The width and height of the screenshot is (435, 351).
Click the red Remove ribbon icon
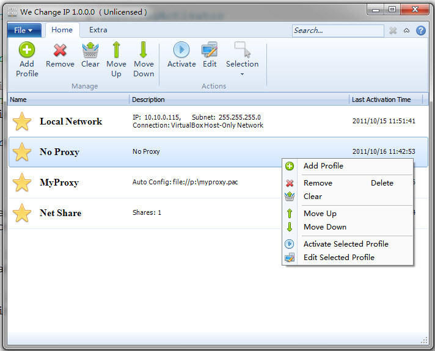pos(60,50)
